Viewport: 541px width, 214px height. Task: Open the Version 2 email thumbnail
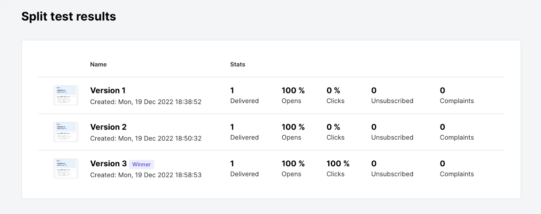66,132
